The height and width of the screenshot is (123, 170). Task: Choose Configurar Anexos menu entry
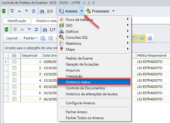94,103
